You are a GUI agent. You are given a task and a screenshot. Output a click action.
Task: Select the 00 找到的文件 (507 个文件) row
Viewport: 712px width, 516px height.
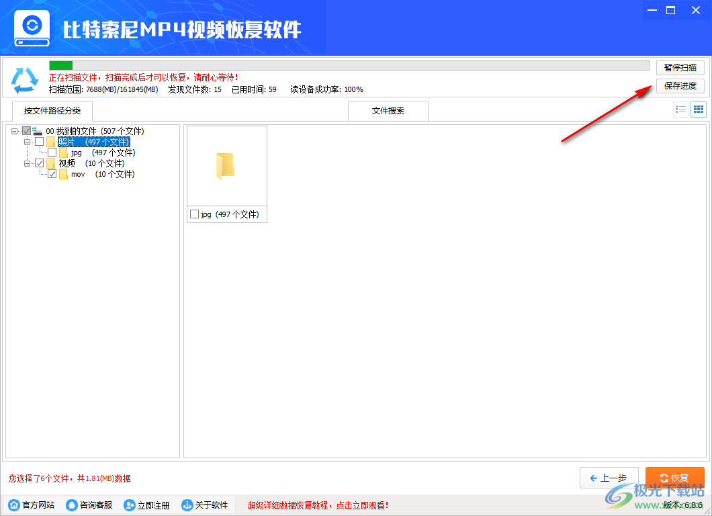[x=95, y=131]
